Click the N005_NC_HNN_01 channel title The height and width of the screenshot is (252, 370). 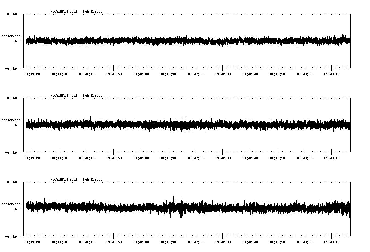click(x=64, y=95)
